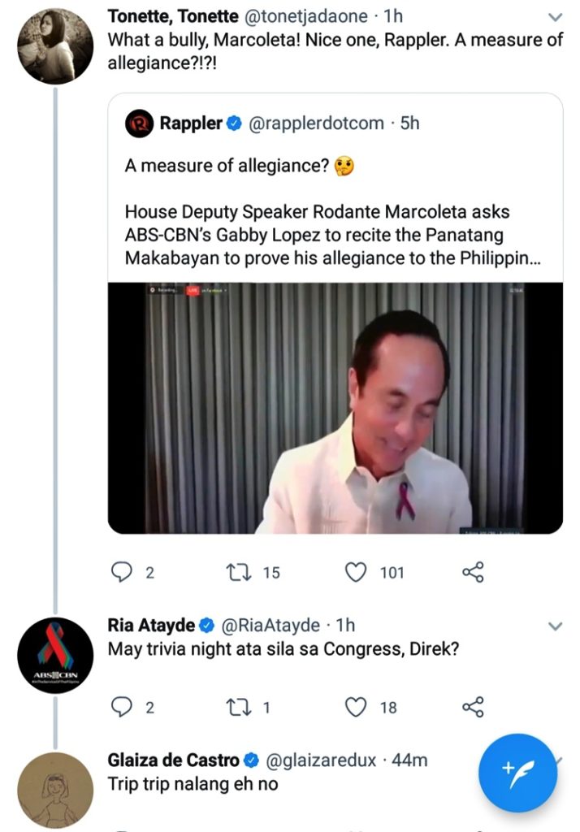Visit @glaizaredux profile handle
The height and width of the screenshot is (832, 580).
tap(321, 760)
